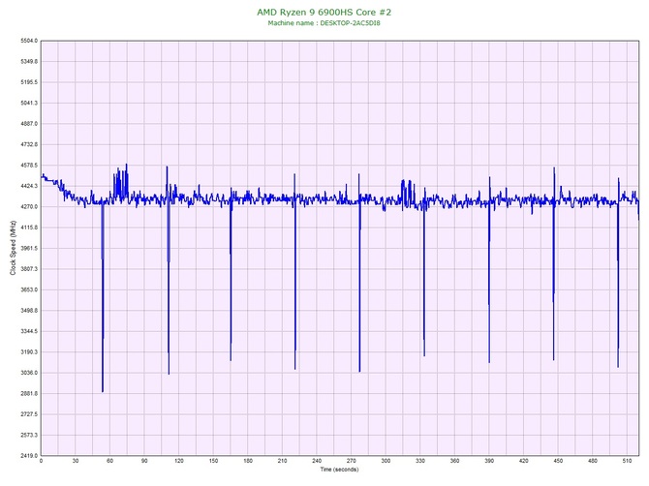Click the Clock Speed (MHz) axis label

pos(13,248)
